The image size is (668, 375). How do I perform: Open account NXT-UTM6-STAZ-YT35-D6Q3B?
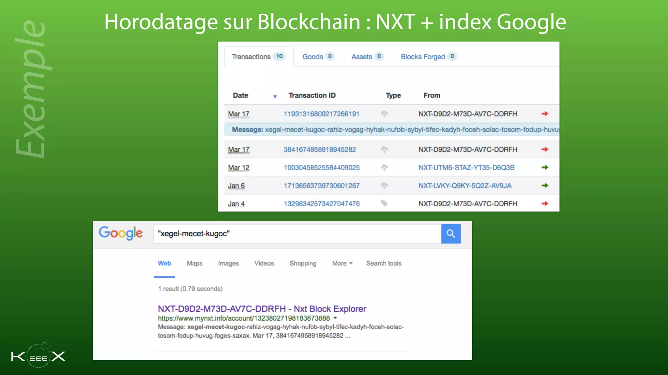point(466,168)
